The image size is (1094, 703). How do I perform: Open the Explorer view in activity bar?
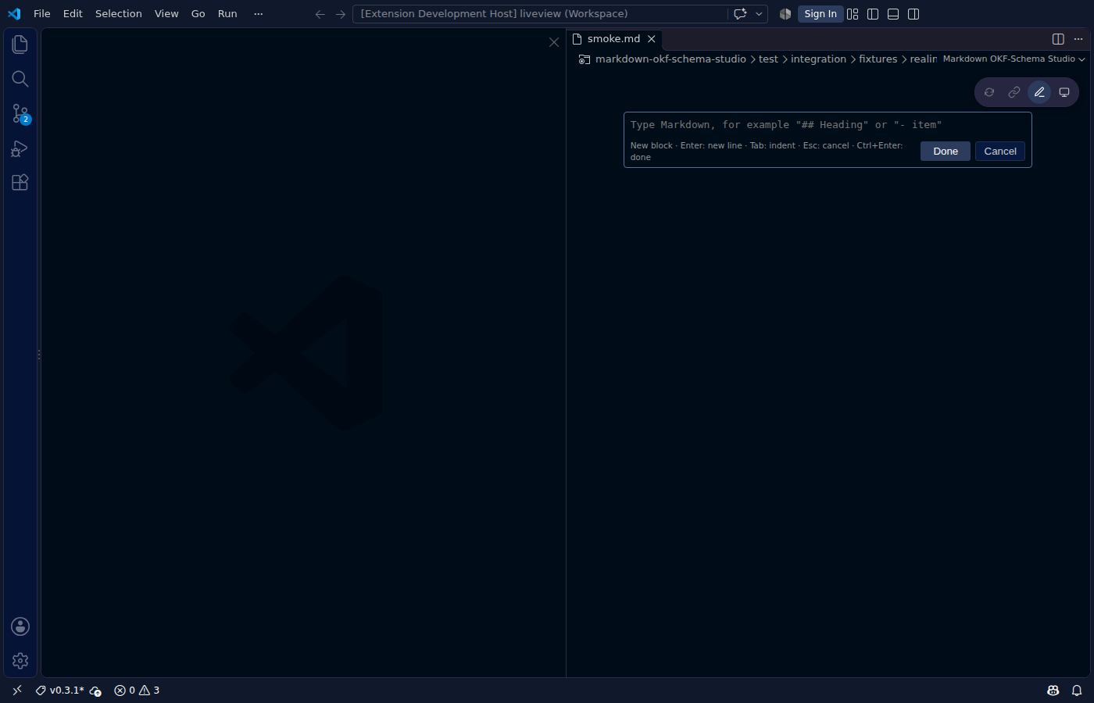(x=20, y=45)
